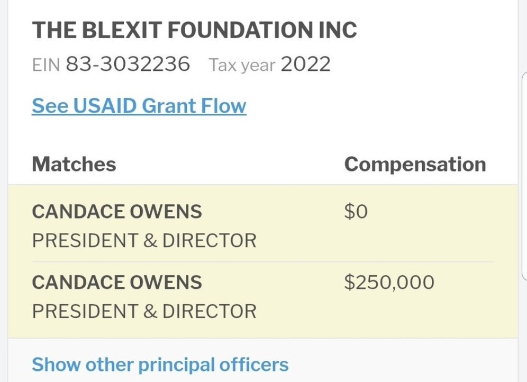Select first CANDACE OWENS match row
The width and height of the screenshot is (527, 382).
point(263,223)
